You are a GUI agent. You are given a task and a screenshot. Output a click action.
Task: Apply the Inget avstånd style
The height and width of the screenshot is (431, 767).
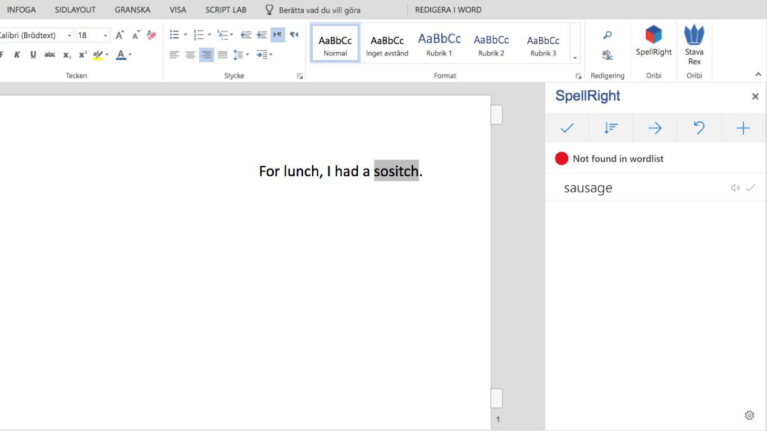(x=387, y=43)
